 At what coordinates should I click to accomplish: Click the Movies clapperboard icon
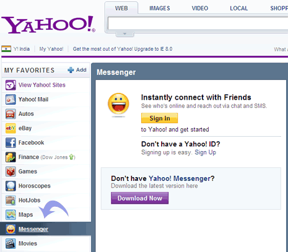point(11,243)
